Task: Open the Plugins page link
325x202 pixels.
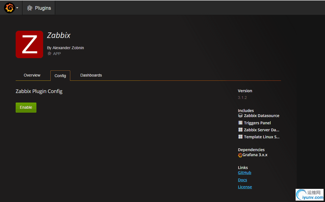Action: [43, 8]
